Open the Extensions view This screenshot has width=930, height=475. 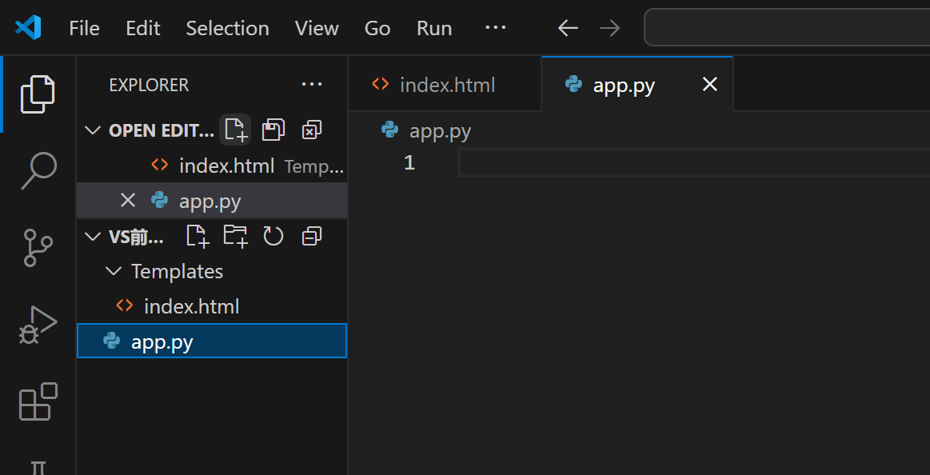tap(38, 401)
